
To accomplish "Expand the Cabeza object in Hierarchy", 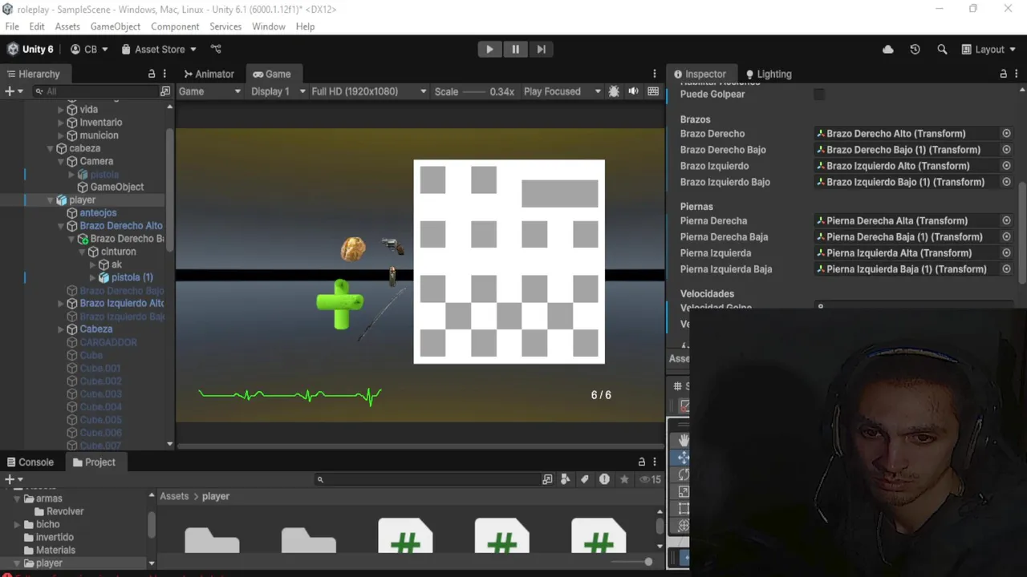I will [x=61, y=329].
